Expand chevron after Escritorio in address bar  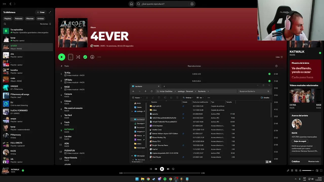pos(208,91)
